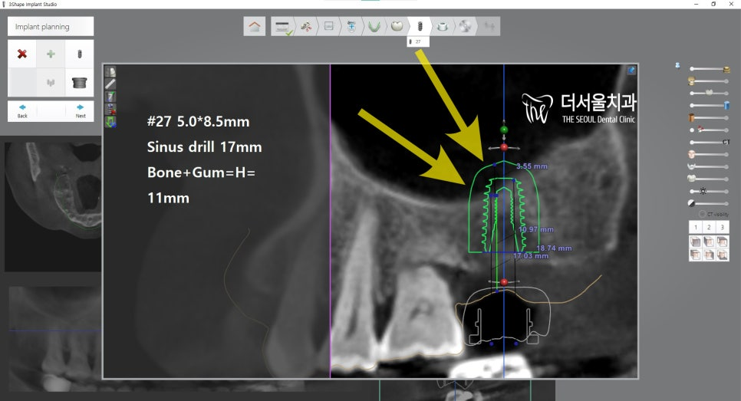741x401 pixels.
Task: Select view preset 1
Action: pyautogui.click(x=695, y=228)
